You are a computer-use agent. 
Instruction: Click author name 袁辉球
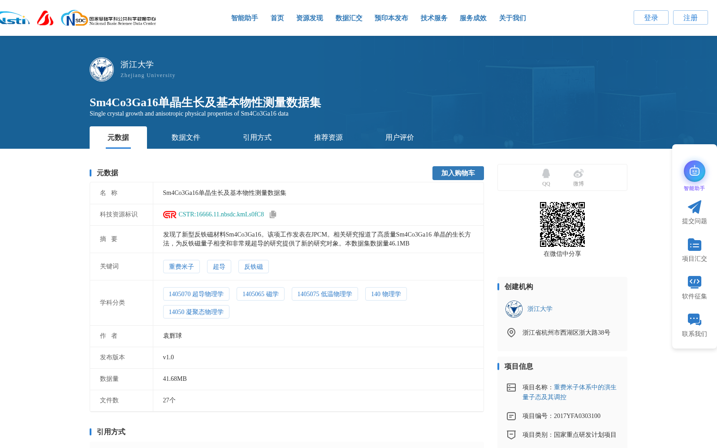[x=173, y=336]
